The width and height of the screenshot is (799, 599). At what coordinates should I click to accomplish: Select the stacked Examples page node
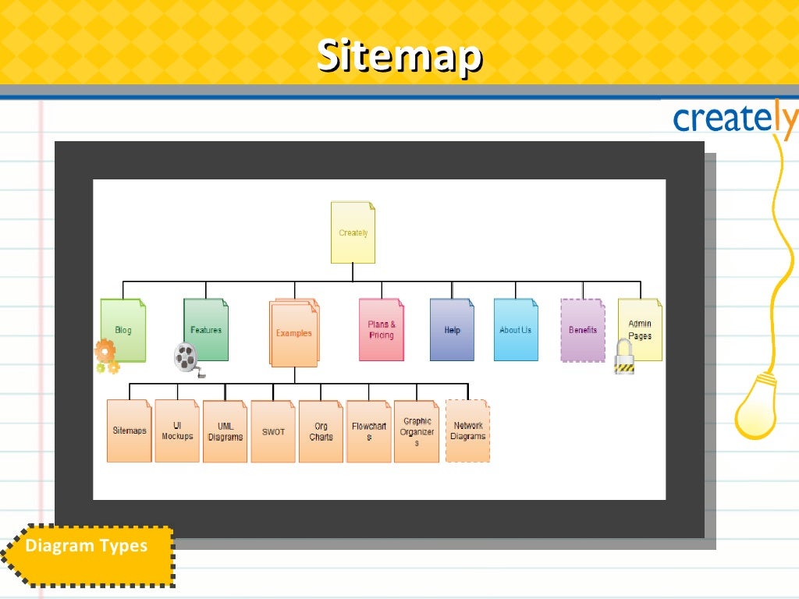294,332
